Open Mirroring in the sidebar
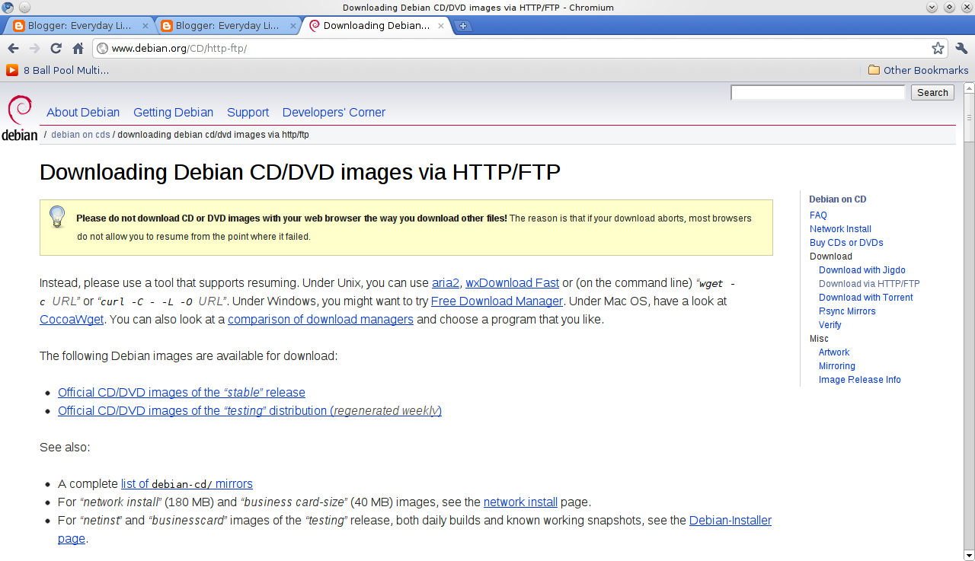The width and height of the screenshot is (975, 561). (837, 366)
